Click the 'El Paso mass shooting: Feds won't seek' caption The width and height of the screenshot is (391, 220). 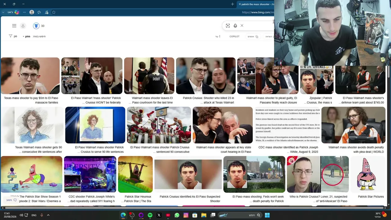pos(258,199)
